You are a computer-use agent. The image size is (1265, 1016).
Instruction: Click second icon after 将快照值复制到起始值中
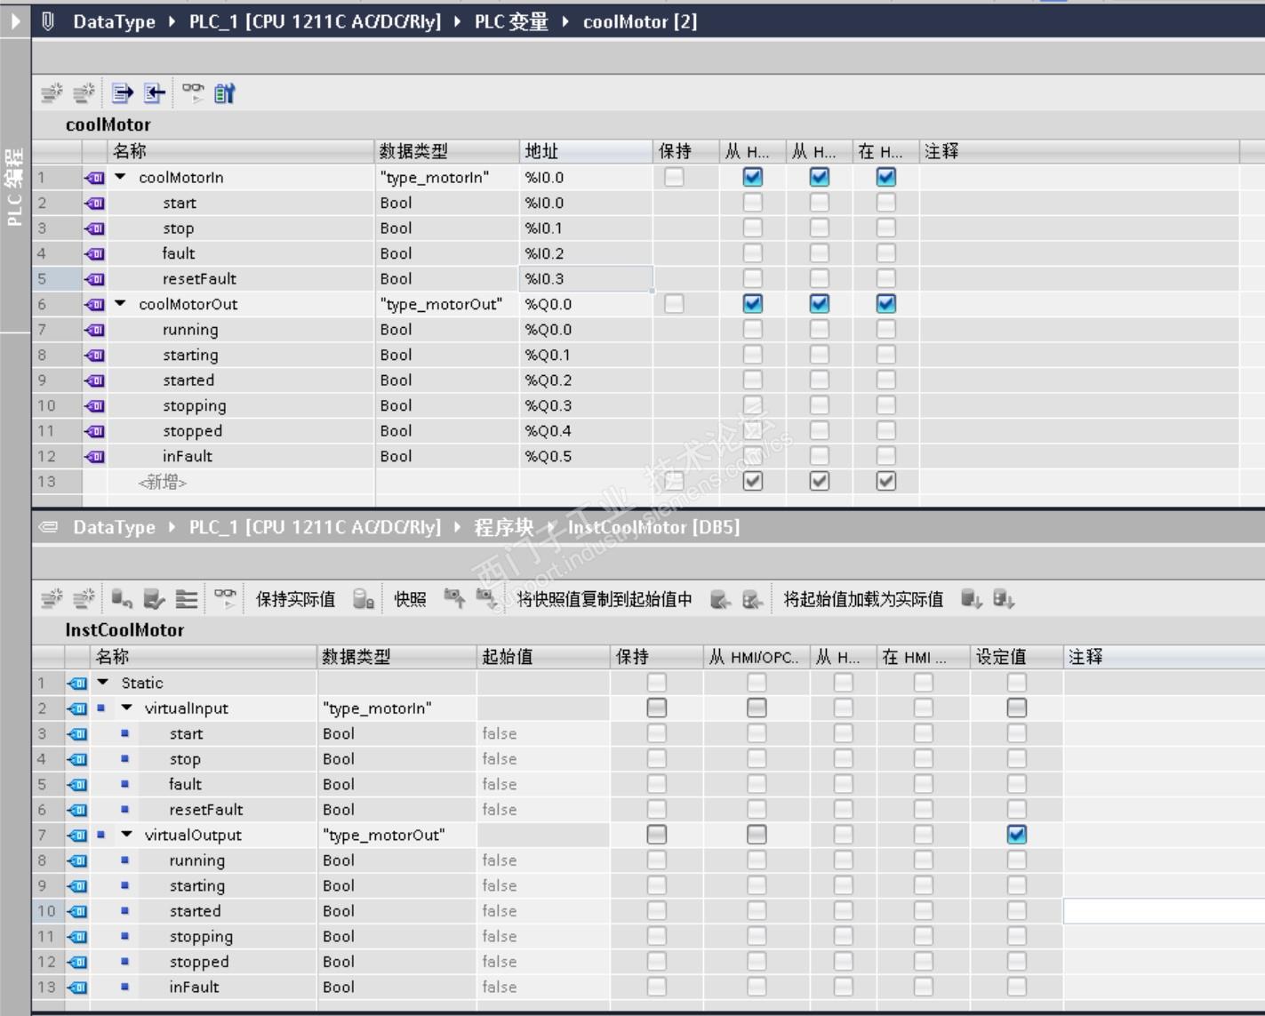(x=753, y=598)
